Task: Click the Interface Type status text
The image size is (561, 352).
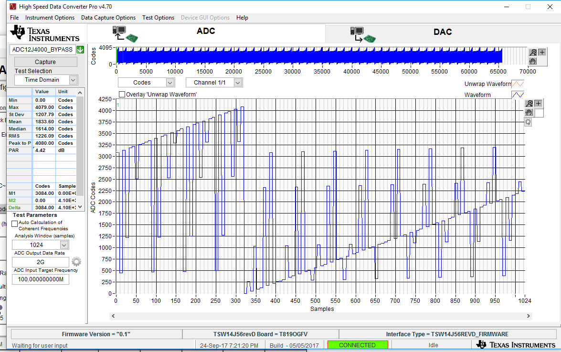Action: (x=447, y=334)
